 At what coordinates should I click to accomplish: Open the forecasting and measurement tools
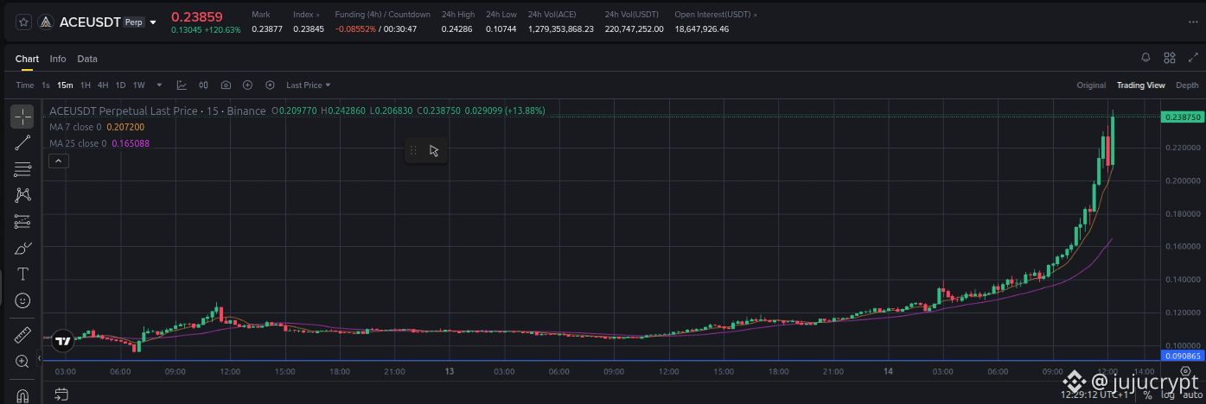pyautogui.click(x=22, y=222)
